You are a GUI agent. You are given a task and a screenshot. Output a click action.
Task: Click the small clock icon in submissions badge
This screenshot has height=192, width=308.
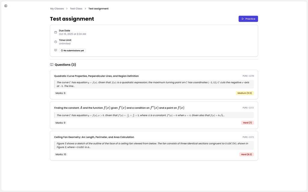point(62,51)
